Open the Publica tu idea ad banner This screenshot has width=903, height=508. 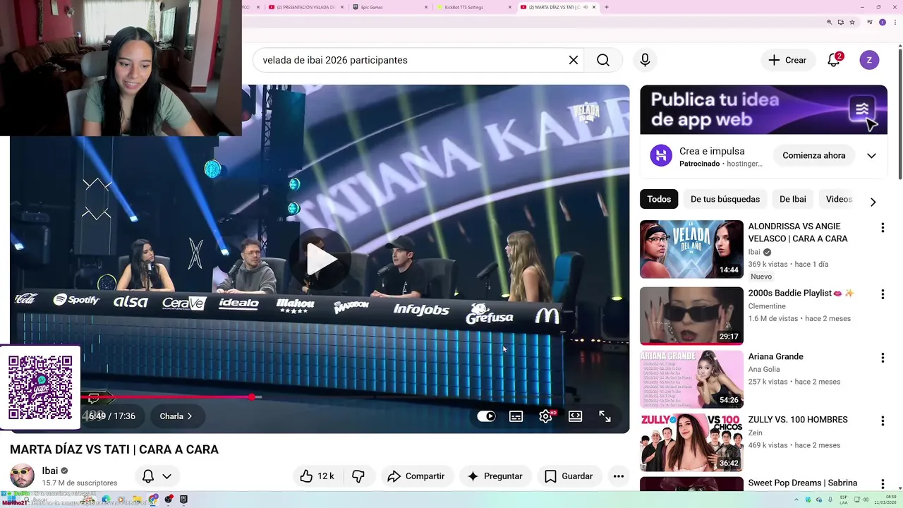(x=763, y=109)
